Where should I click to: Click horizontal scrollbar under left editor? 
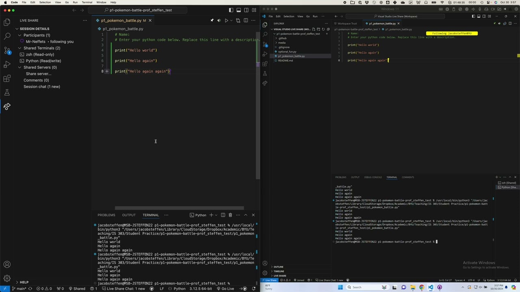pos(179,208)
